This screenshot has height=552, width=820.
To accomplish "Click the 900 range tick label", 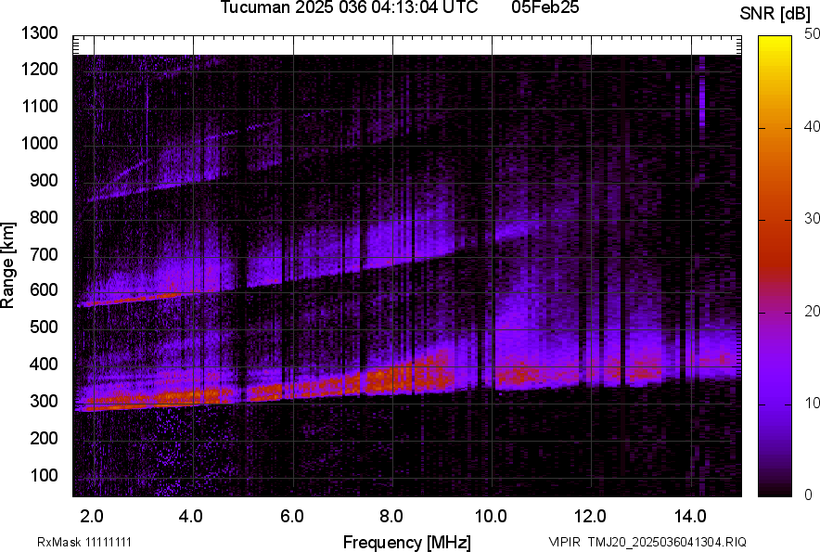I will (44, 181).
